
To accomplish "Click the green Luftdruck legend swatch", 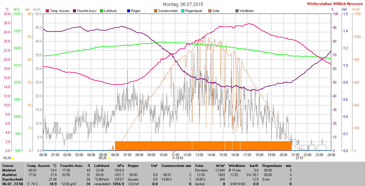I will (102, 11).
